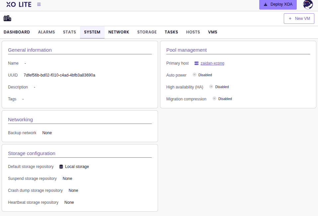
Task: Click the Crash dump storage repository label
Action: [35, 190]
